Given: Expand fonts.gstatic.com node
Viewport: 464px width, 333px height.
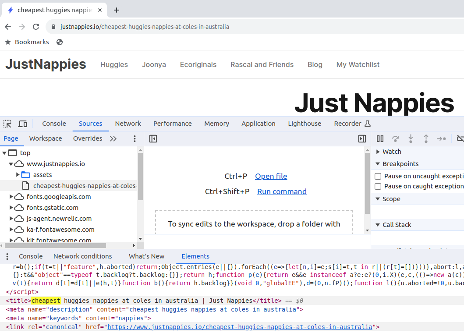Looking at the screenshot, I should (11, 208).
